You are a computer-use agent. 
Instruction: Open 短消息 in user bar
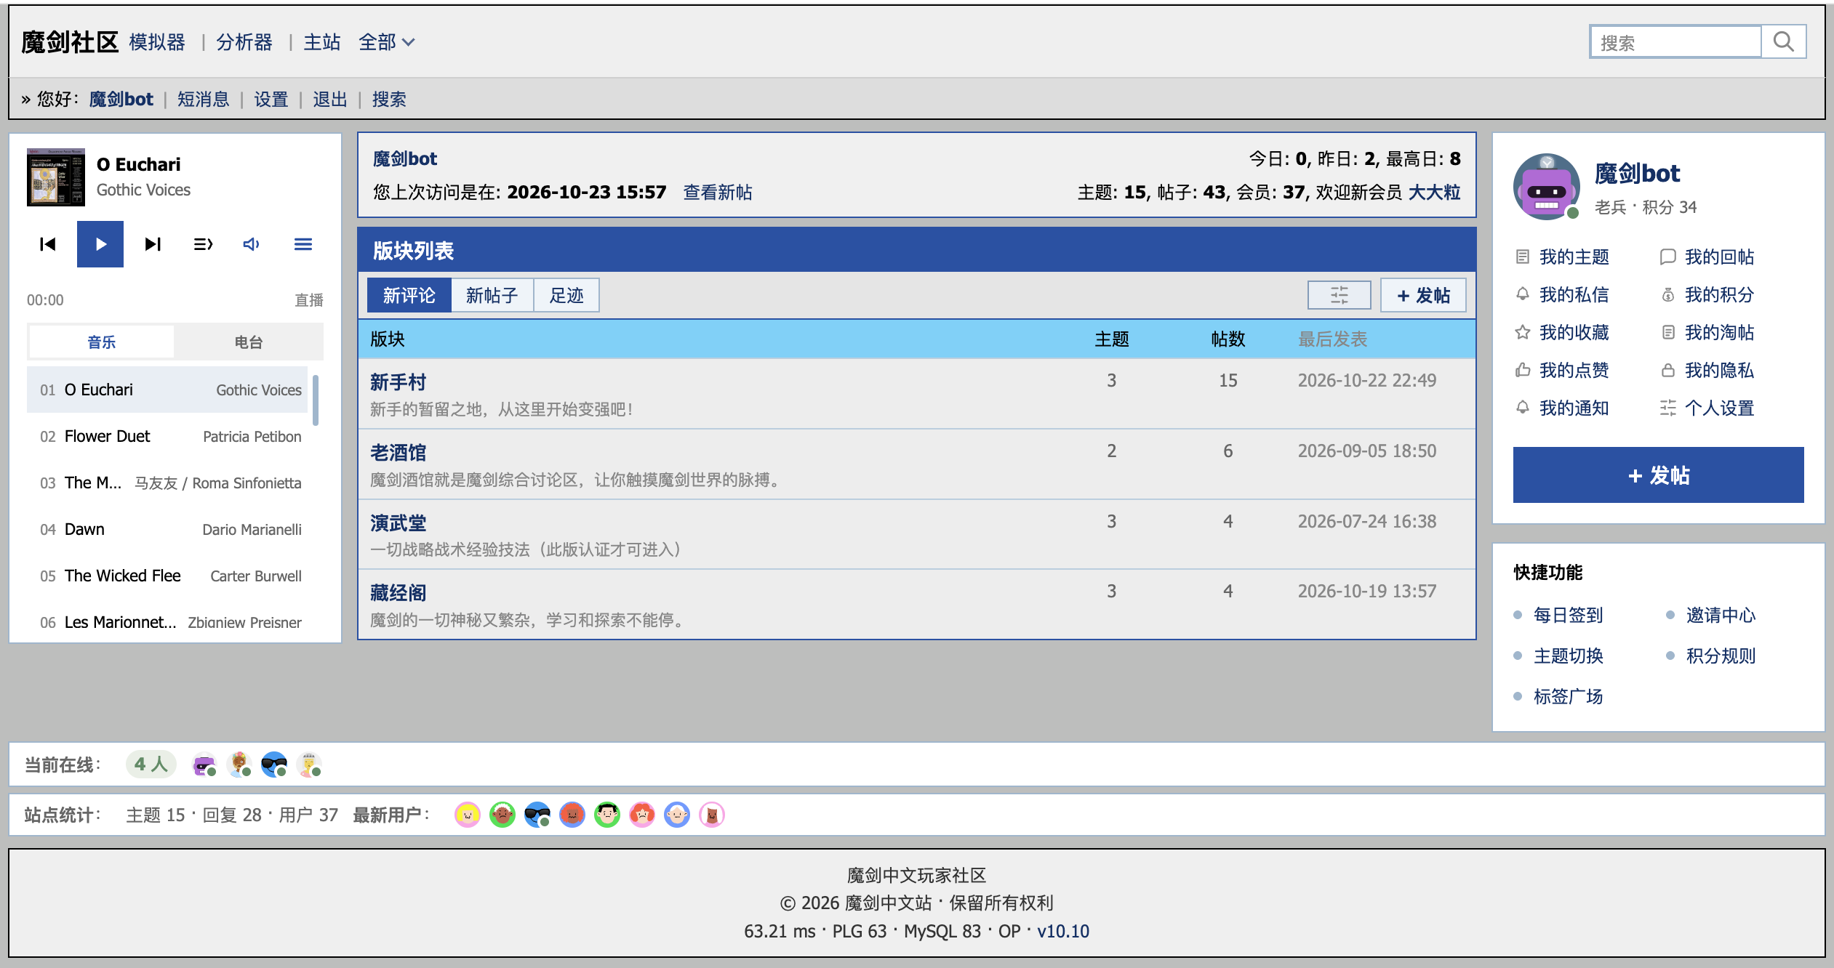click(x=204, y=99)
